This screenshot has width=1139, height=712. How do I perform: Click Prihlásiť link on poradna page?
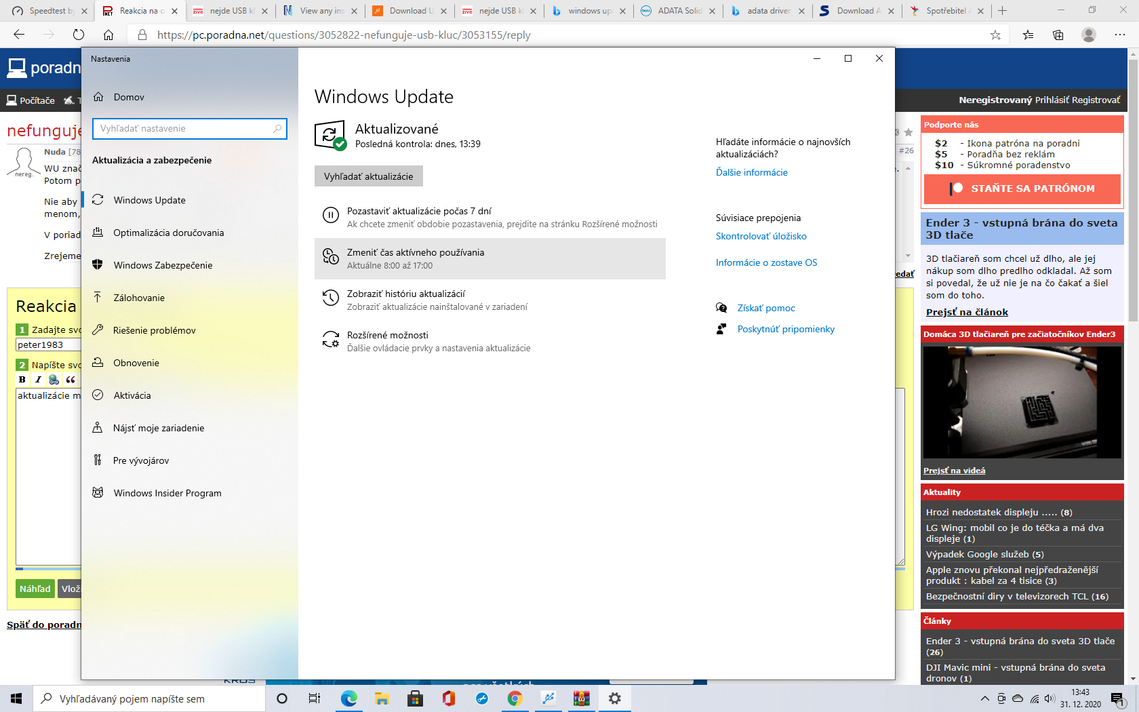click(x=1052, y=100)
